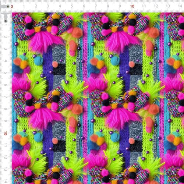Click the number 8 on the vertical ruler
This screenshot has width=184, height=184.
pos(6,109)
